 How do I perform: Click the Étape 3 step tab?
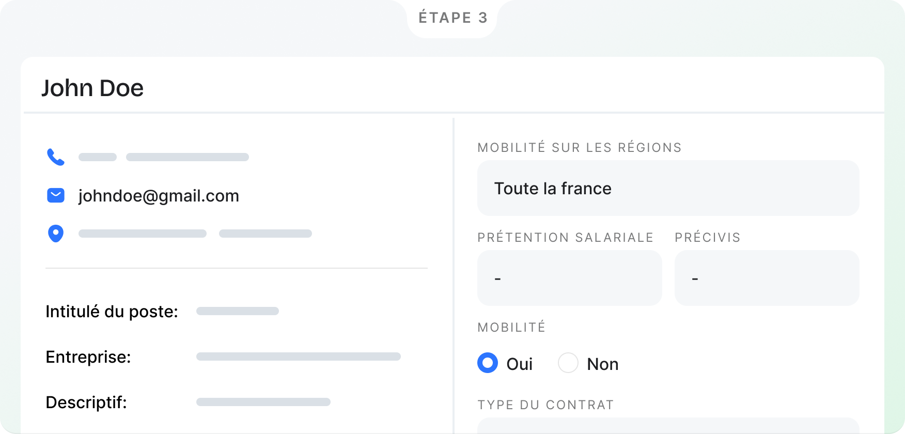pyautogui.click(x=453, y=18)
